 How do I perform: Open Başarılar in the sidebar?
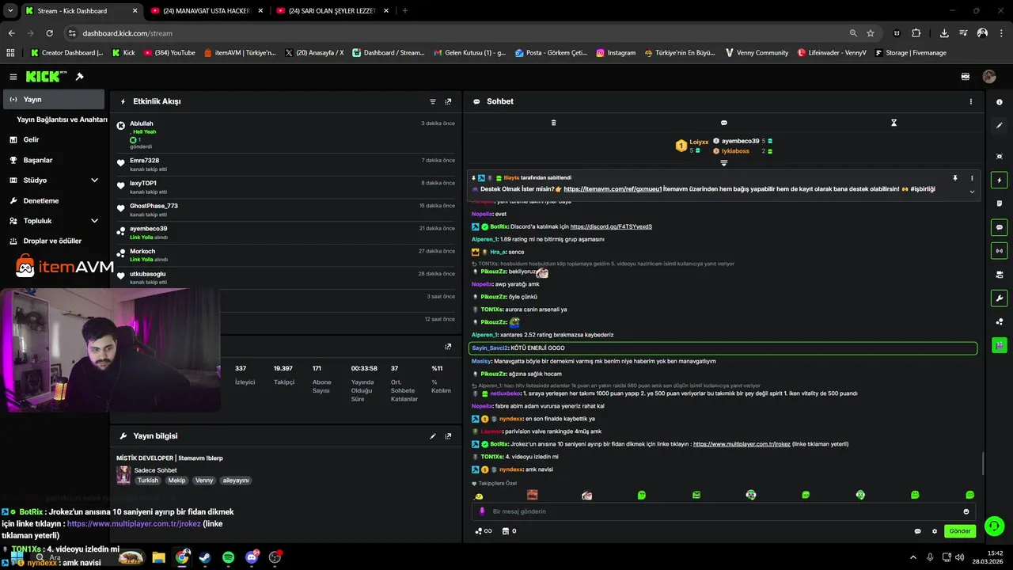pyautogui.click(x=38, y=160)
